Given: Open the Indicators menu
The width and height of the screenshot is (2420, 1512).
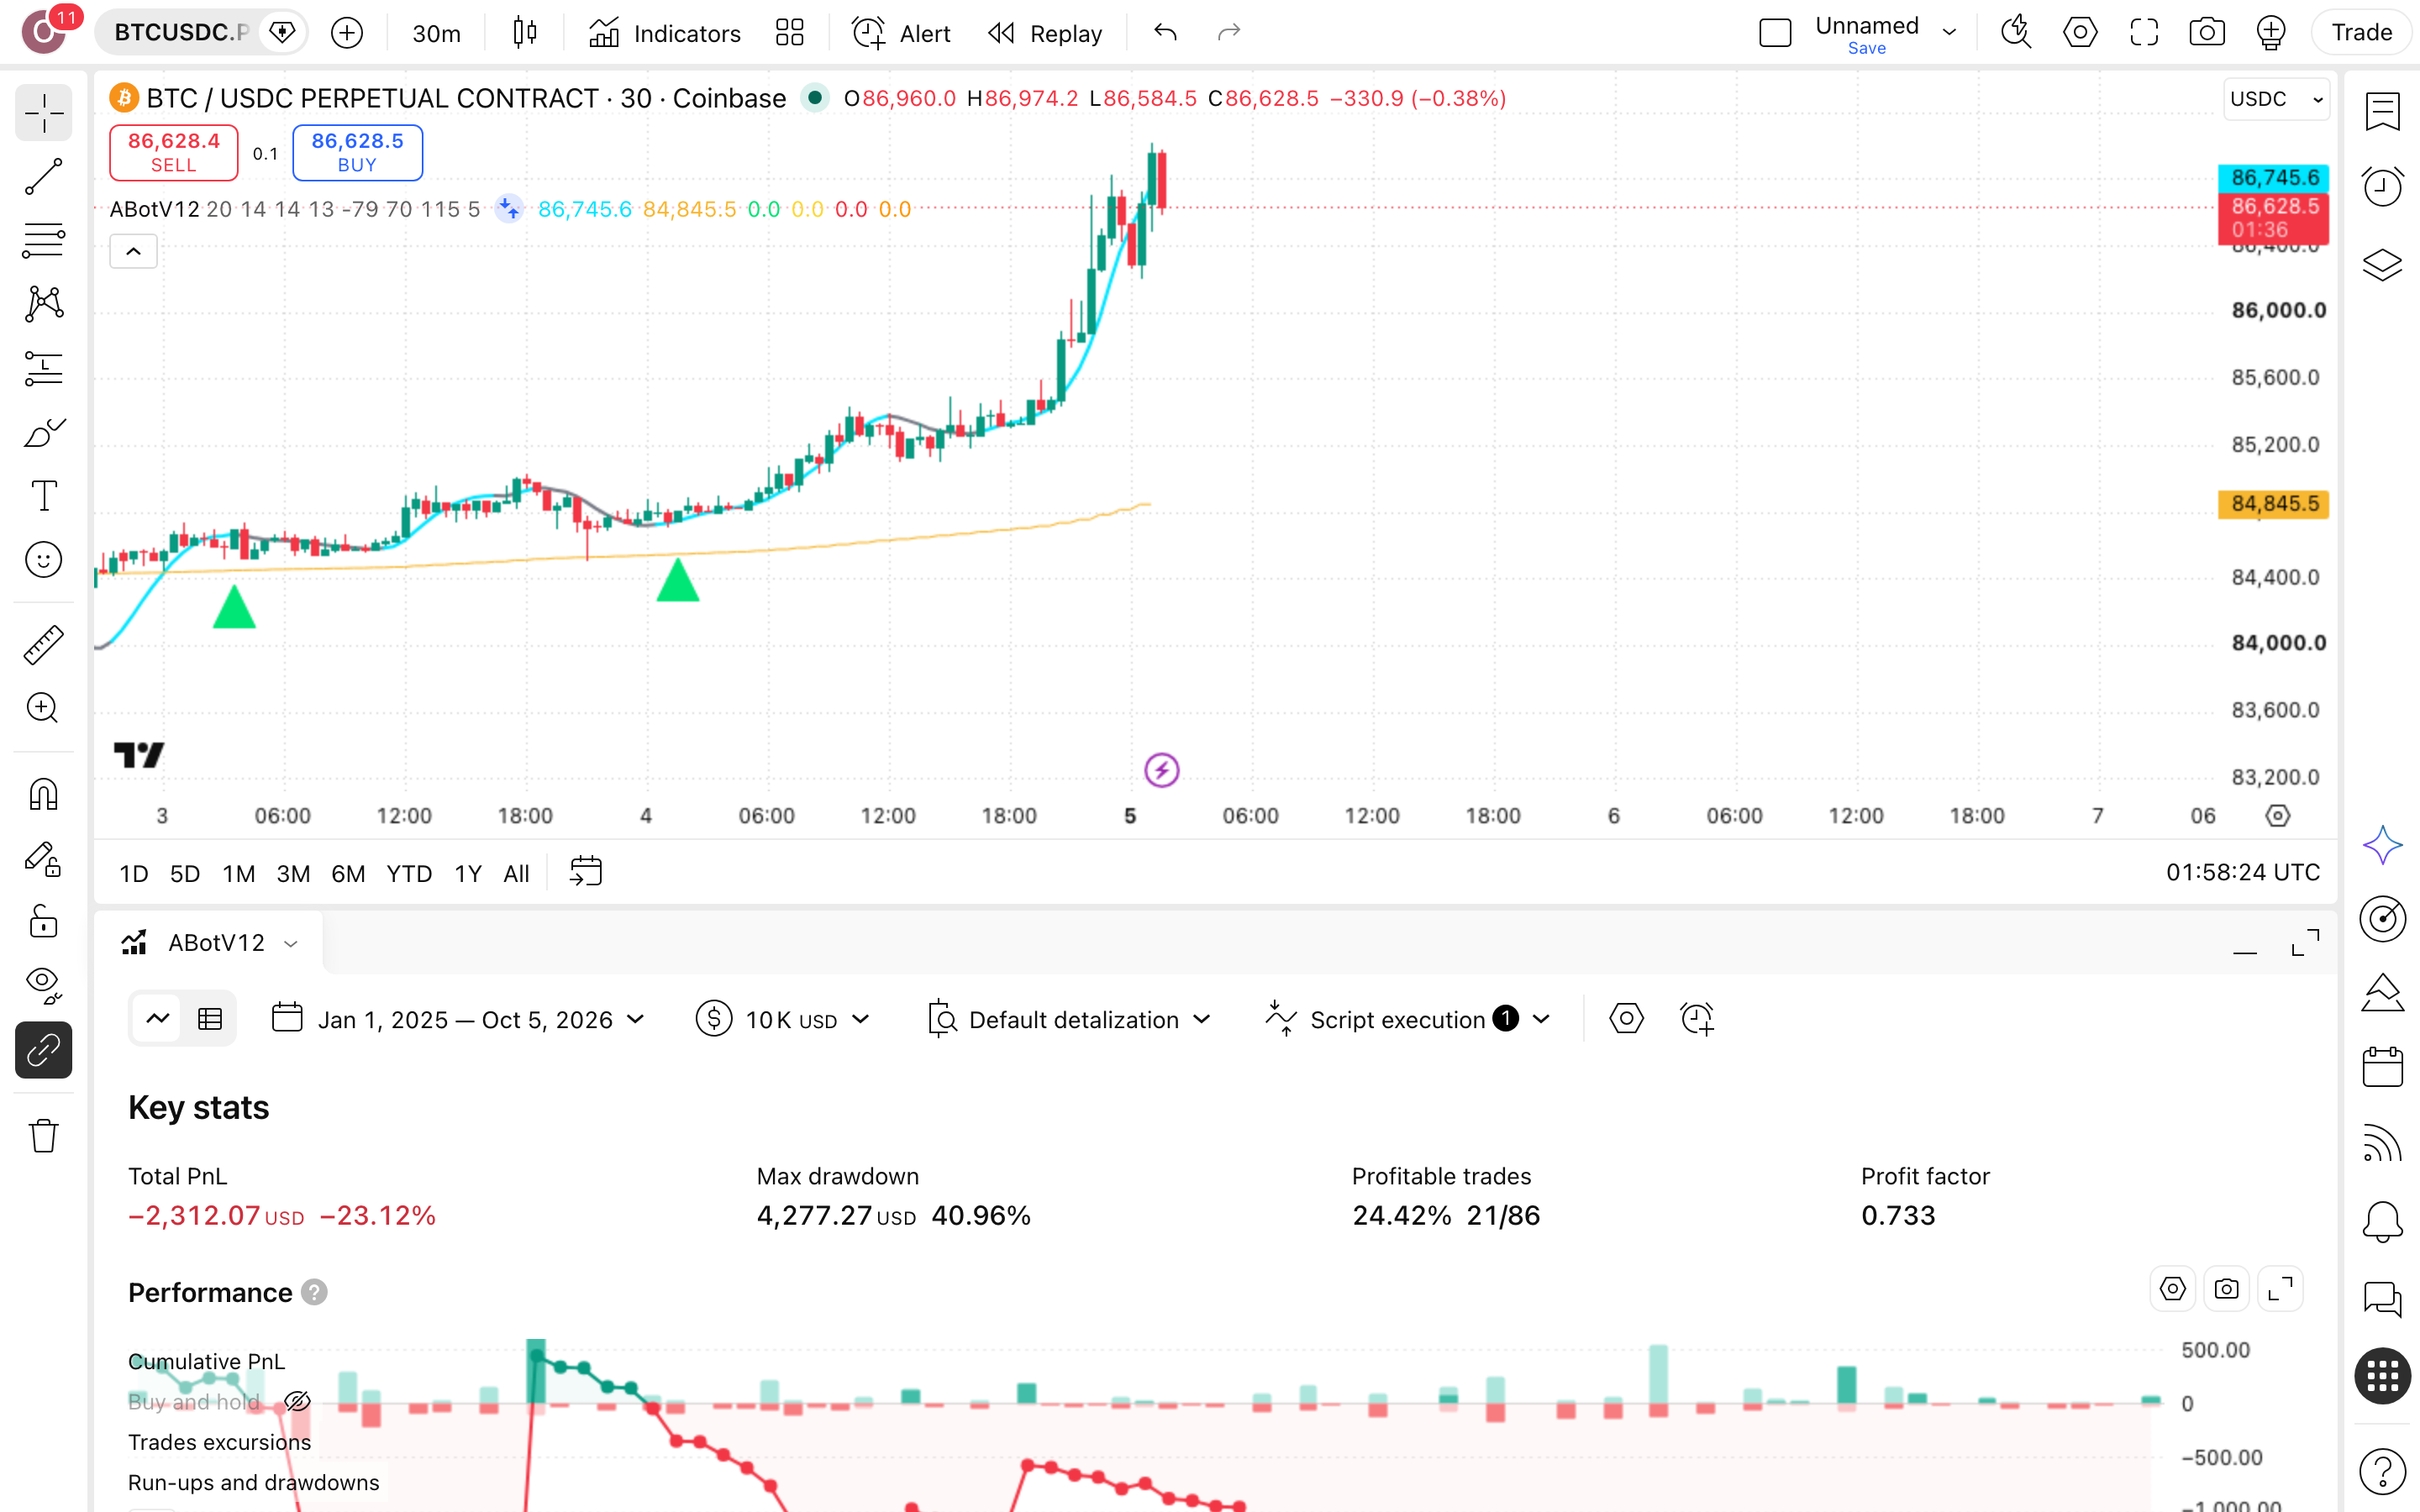Looking at the screenshot, I should (665, 33).
